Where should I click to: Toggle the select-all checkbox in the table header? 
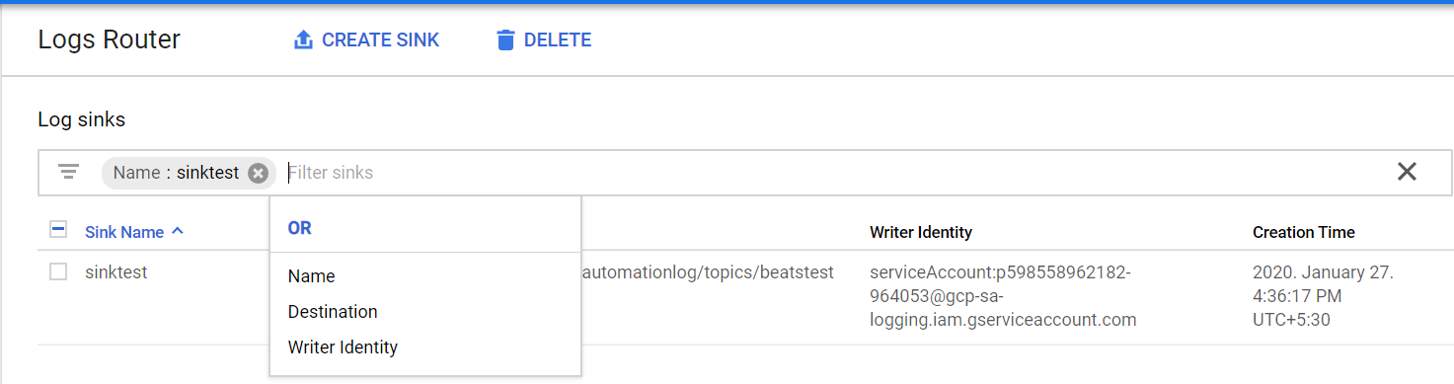click(x=58, y=230)
